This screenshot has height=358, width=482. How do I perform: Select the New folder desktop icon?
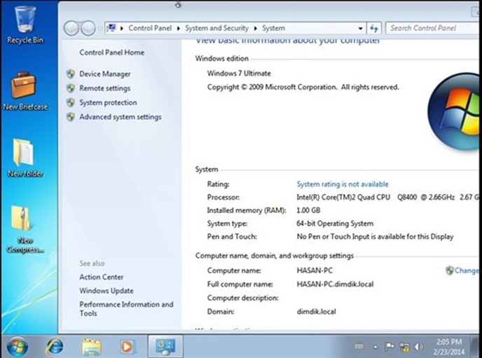point(25,158)
